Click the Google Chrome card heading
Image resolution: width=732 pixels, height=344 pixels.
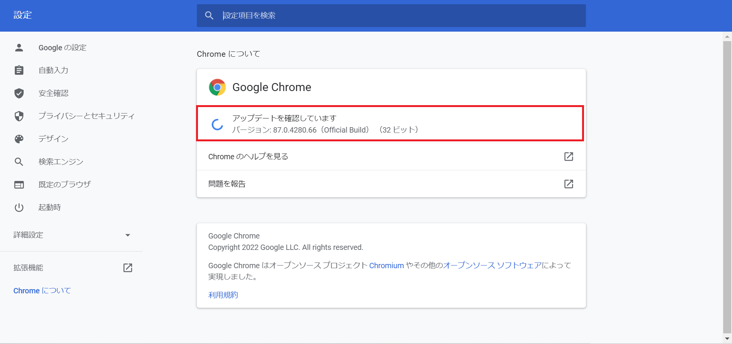tap(272, 87)
